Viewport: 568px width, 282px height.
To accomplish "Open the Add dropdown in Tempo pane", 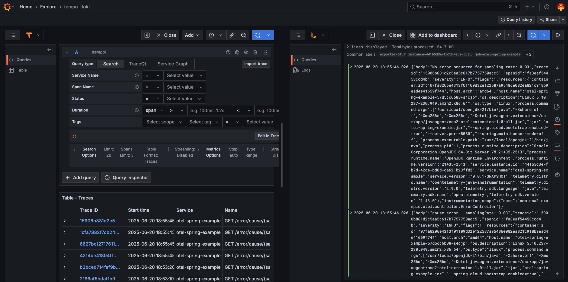I will point(192,35).
